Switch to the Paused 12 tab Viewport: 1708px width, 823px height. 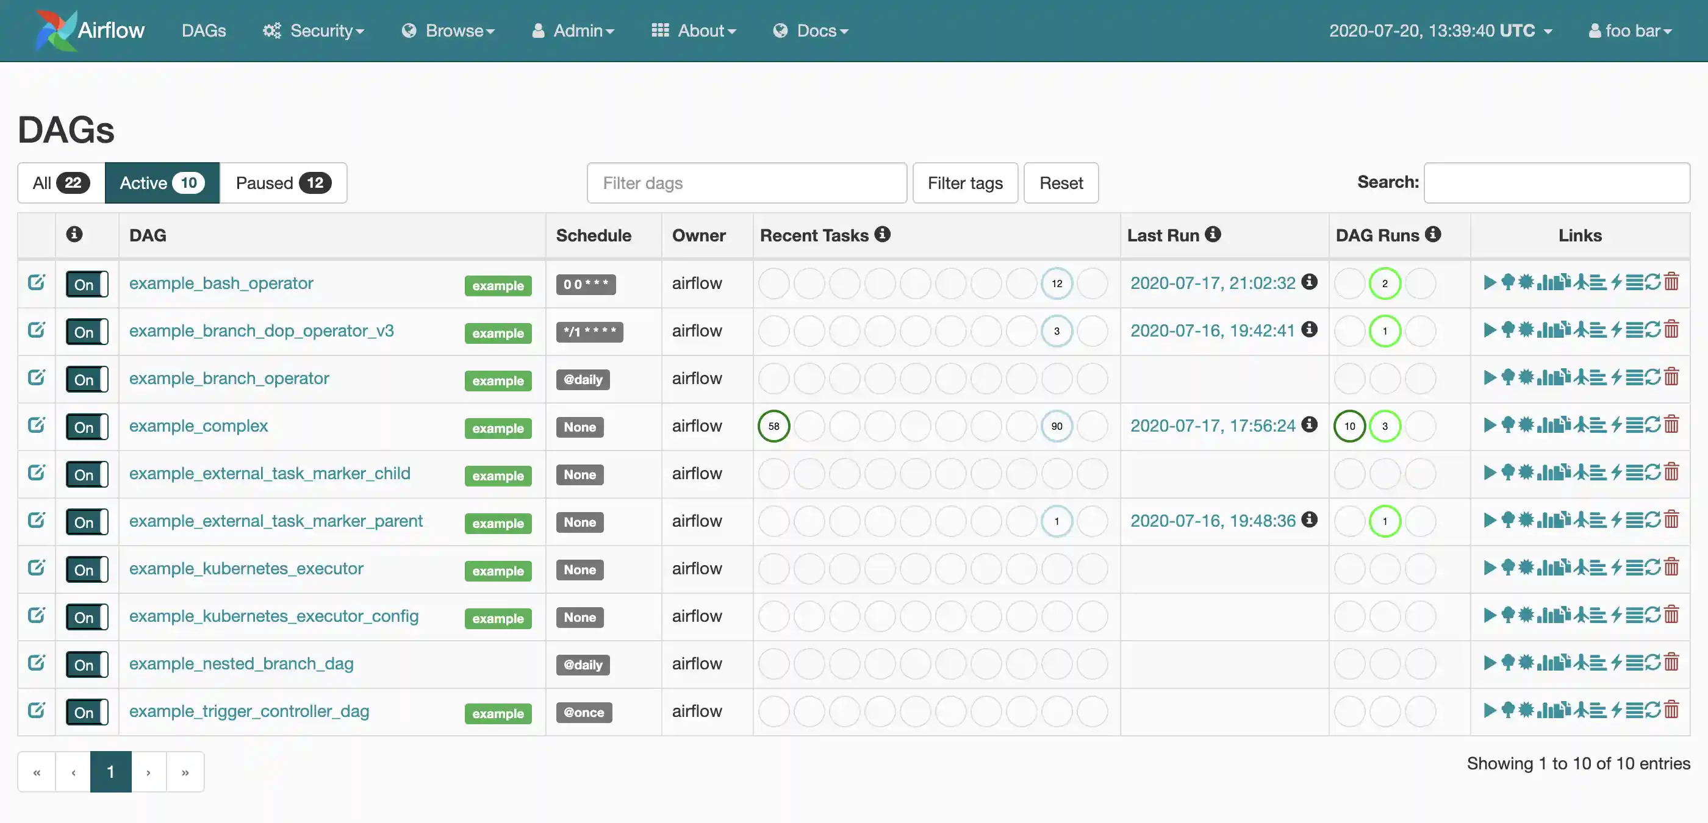pos(282,183)
